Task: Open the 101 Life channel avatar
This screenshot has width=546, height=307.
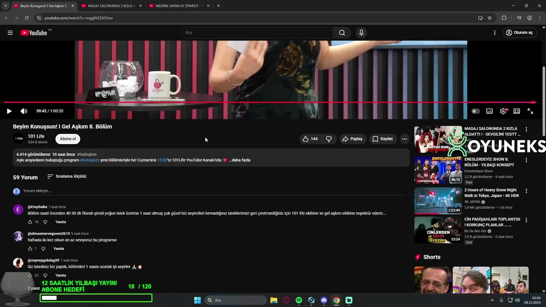Action: pos(18,139)
